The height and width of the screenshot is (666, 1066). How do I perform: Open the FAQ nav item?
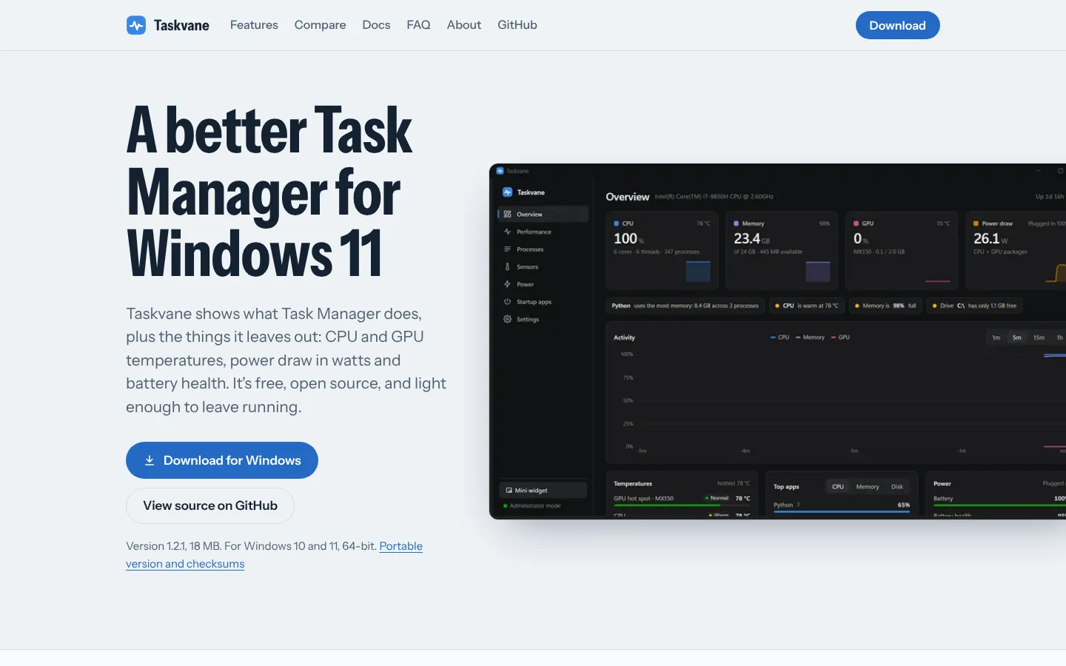[x=418, y=25]
